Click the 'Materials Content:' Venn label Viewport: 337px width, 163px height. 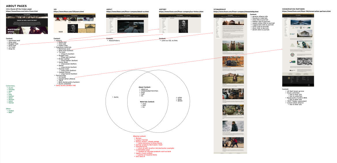(x=147, y=102)
